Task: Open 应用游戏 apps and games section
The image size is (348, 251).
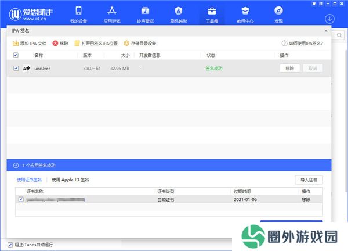Action: click(x=112, y=15)
